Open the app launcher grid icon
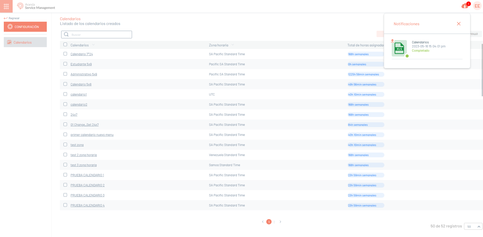The width and height of the screenshot is (483, 237). [x=6, y=6]
